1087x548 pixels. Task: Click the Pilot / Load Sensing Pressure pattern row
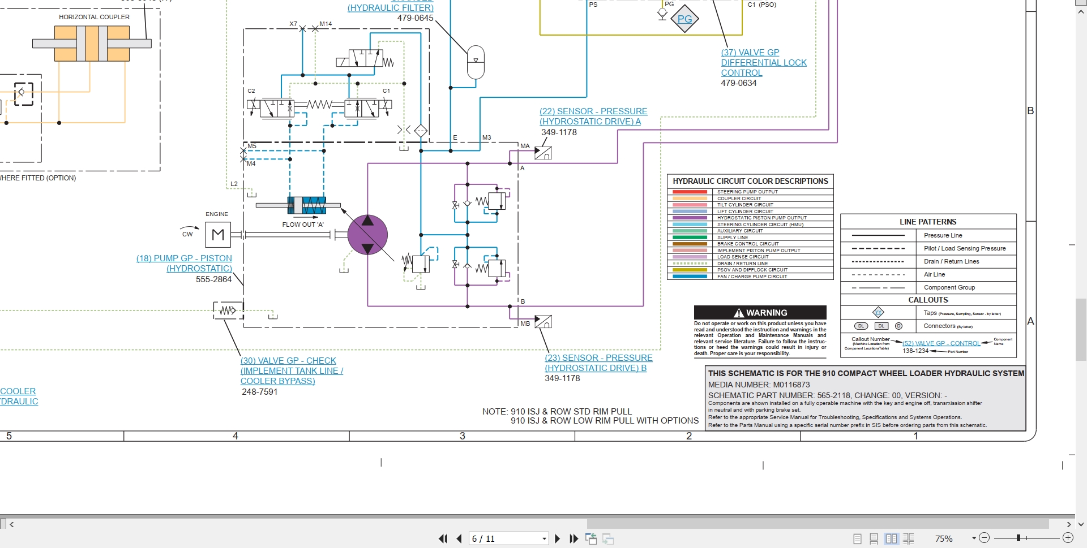928,248
